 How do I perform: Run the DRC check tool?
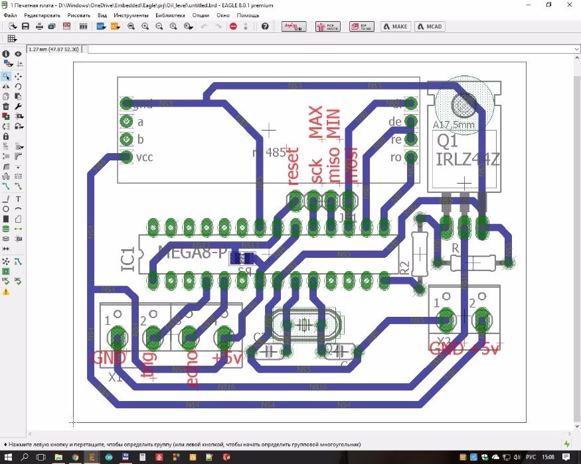pos(18,282)
